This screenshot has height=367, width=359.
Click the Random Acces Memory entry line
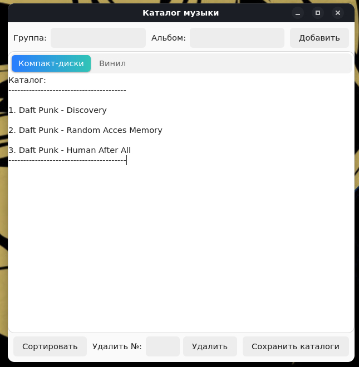coord(85,130)
